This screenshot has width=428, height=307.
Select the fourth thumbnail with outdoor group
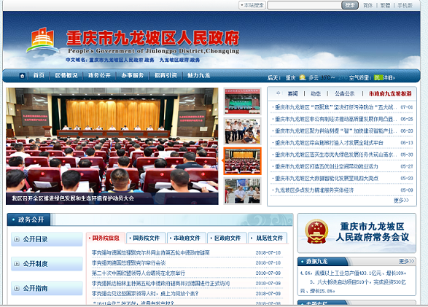pyautogui.click(x=242, y=191)
